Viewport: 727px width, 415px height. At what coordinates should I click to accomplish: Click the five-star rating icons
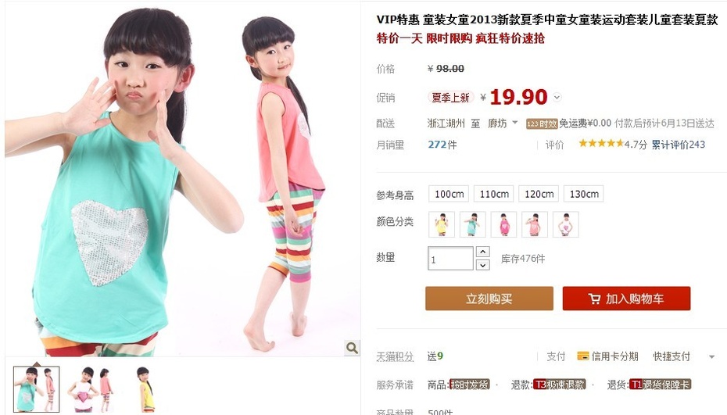600,143
